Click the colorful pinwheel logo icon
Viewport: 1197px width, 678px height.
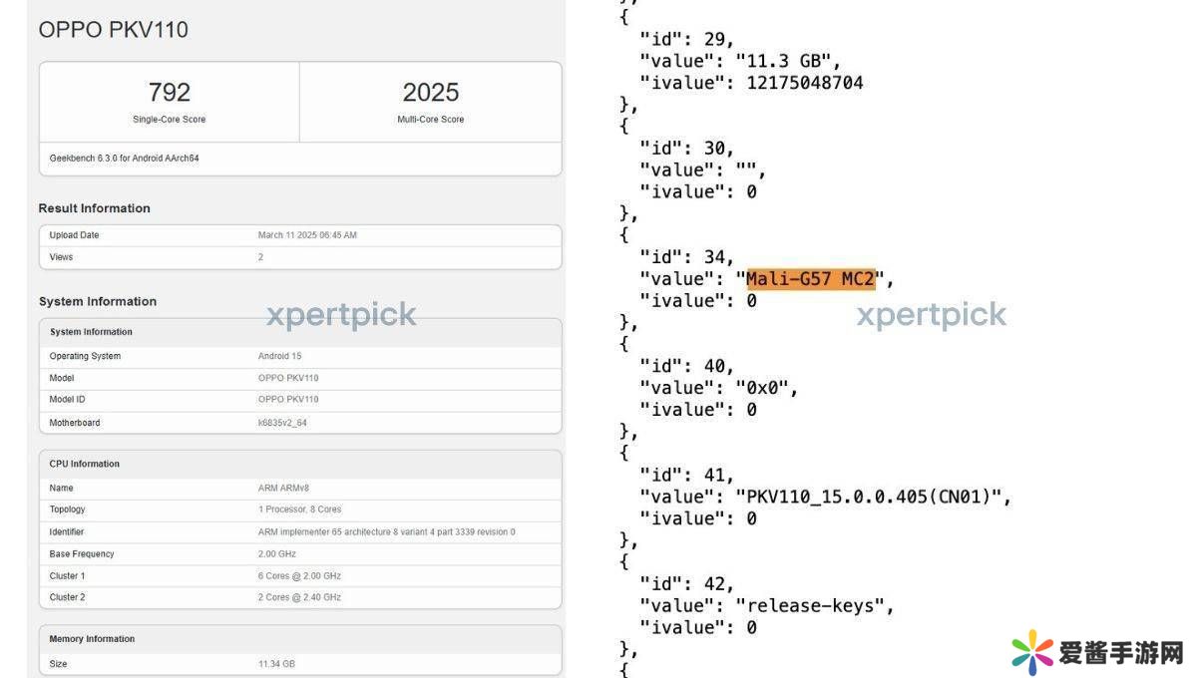pyautogui.click(x=1031, y=653)
